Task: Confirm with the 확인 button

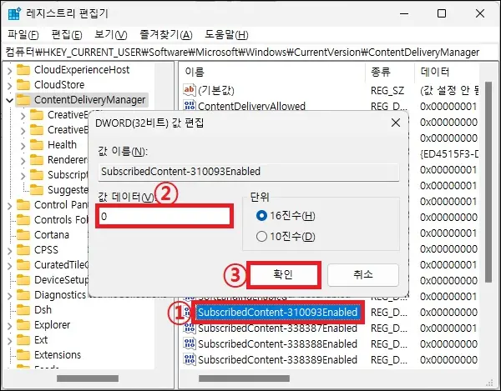Action: (283, 274)
